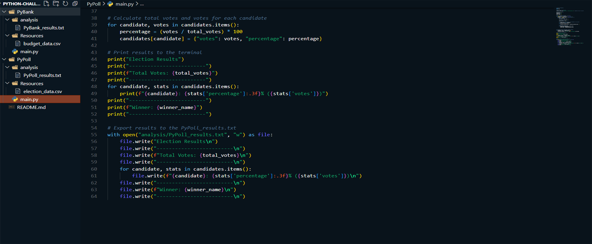Open budget_data.csv in the explorer
The width and height of the screenshot is (592, 244).
coord(42,44)
